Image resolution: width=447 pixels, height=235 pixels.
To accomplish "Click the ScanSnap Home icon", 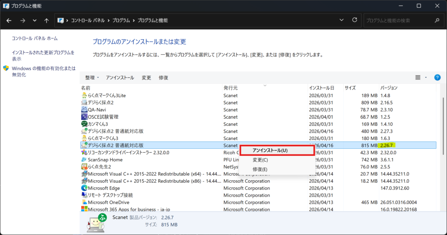I will click(84, 160).
